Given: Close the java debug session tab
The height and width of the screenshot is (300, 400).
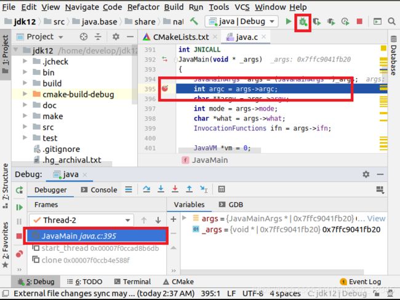Looking at the screenshot, I should [x=85, y=175].
